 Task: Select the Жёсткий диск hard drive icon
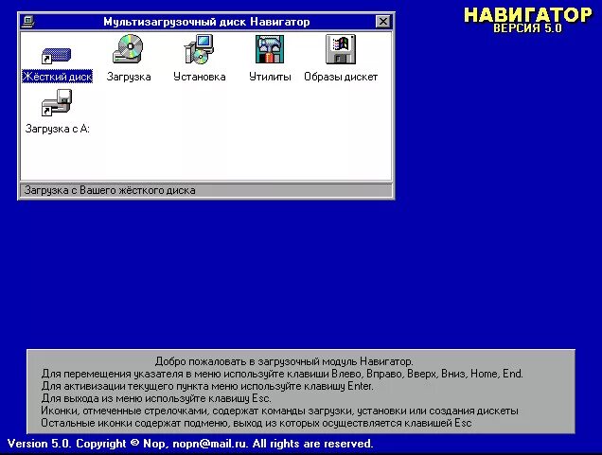coord(57,56)
